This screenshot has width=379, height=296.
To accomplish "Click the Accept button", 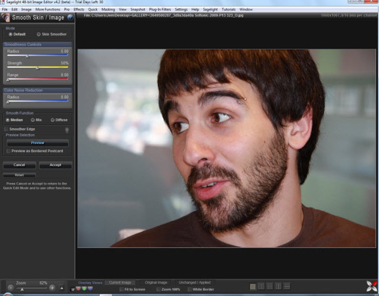I will click(55, 165).
